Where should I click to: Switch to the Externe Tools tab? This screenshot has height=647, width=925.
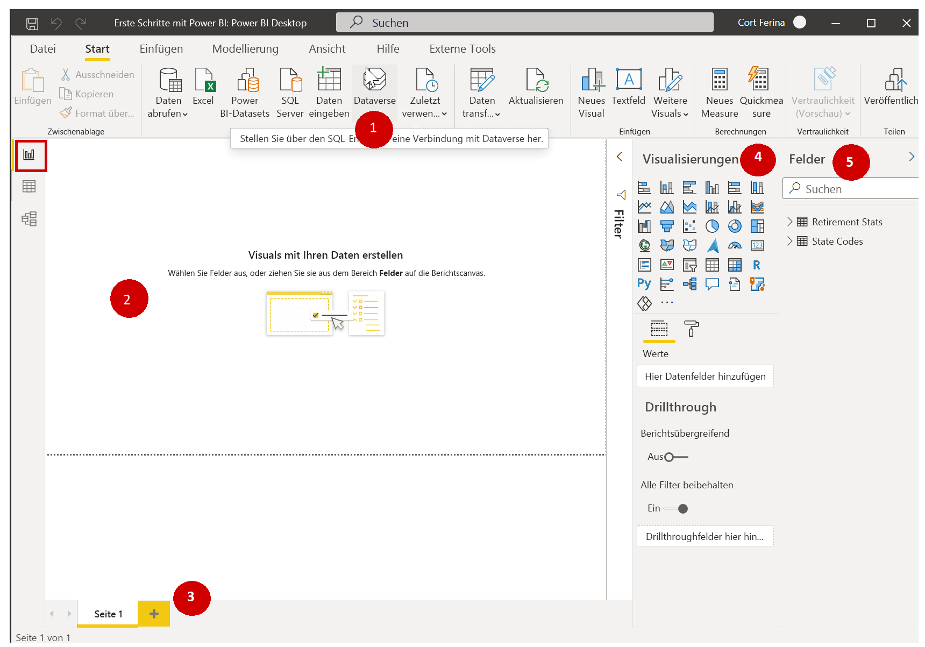click(x=462, y=49)
